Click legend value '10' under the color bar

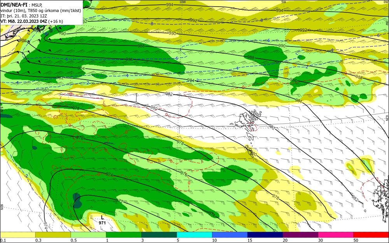pyautogui.click(x=214, y=240)
